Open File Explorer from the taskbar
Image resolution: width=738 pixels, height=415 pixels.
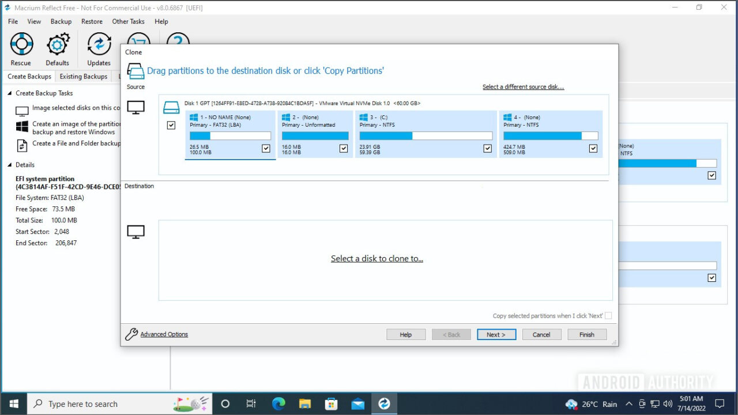coord(305,403)
